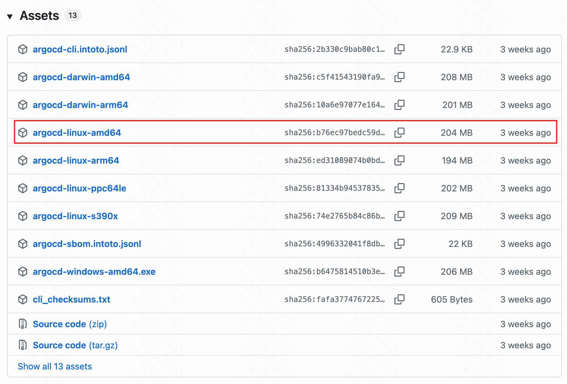This screenshot has width=567, height=384.
Task: Copy sha256 for argocd-linux-ppc64le
Action: (399, 188)
